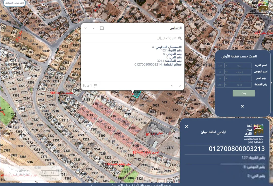
Task: Dock the التنظيم popup panel
Action: pyautogui.click(x=102, y=28)
